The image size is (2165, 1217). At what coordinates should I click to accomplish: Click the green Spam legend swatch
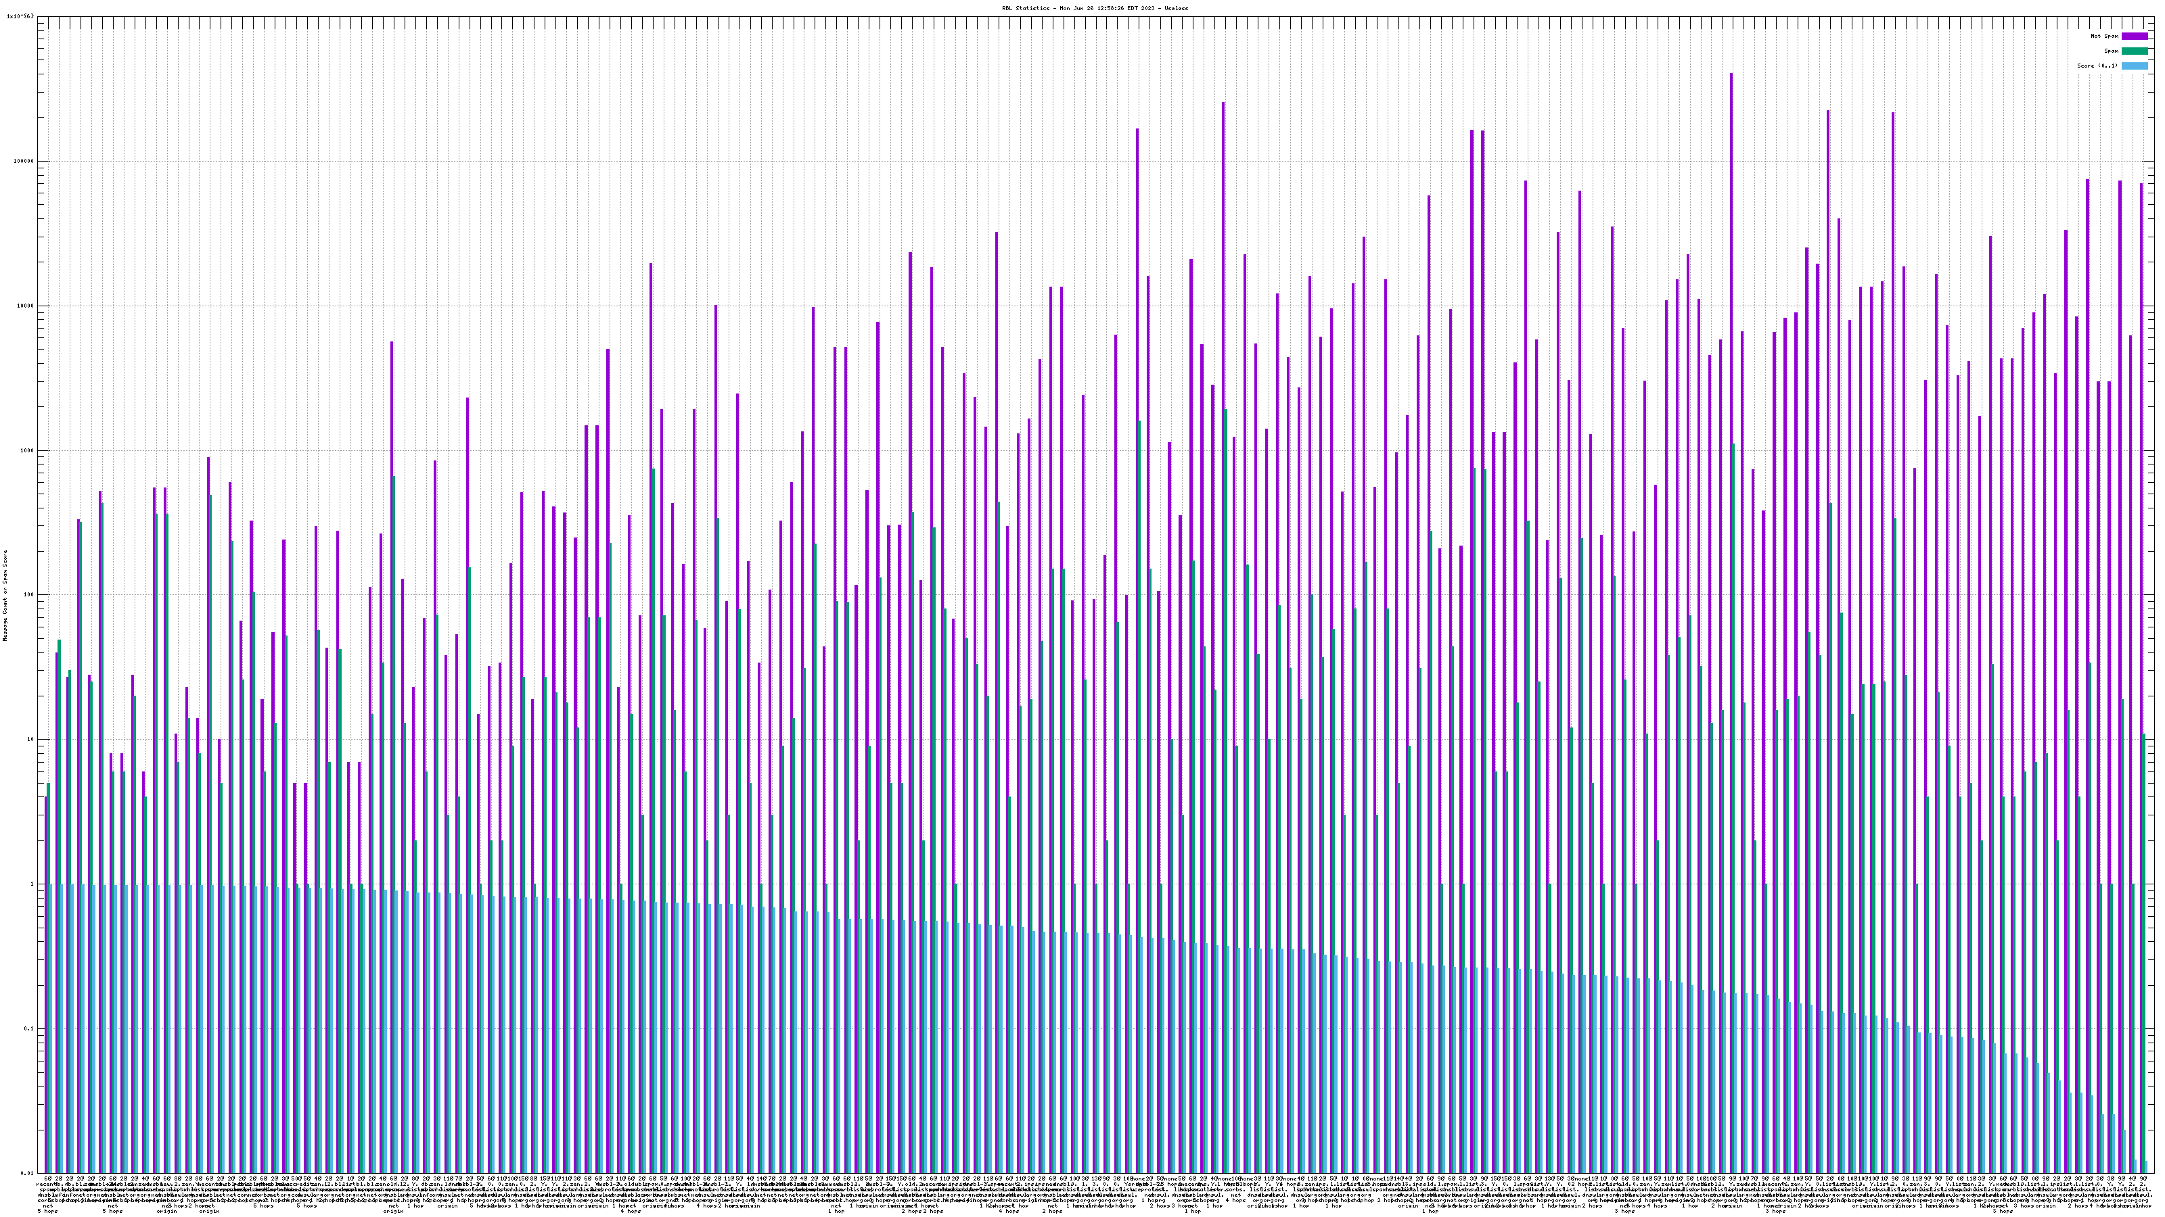(2134, 51)
